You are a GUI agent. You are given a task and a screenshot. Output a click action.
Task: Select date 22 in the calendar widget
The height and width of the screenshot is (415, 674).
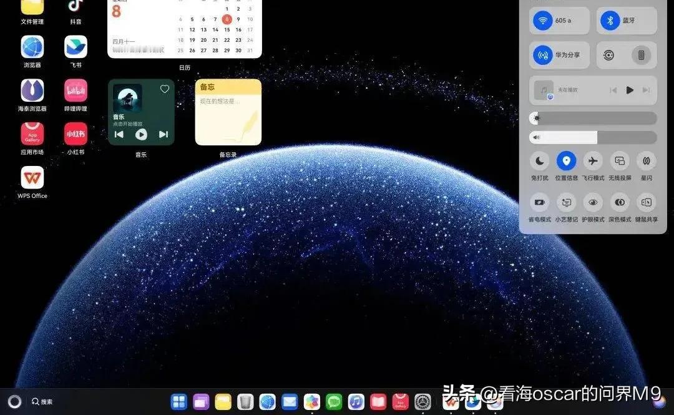(x=227, y=40)
